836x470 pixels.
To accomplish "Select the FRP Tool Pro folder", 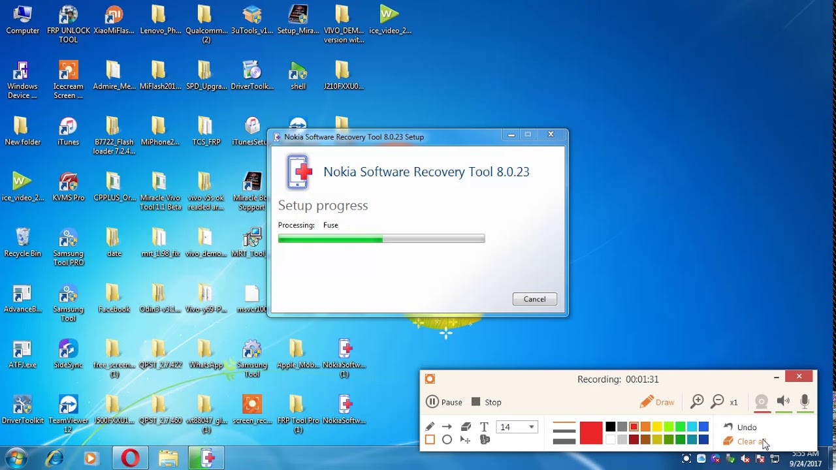I will [x=298, y=413].
